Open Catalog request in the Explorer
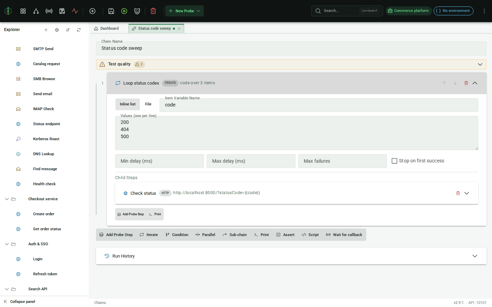 point(46,64)
